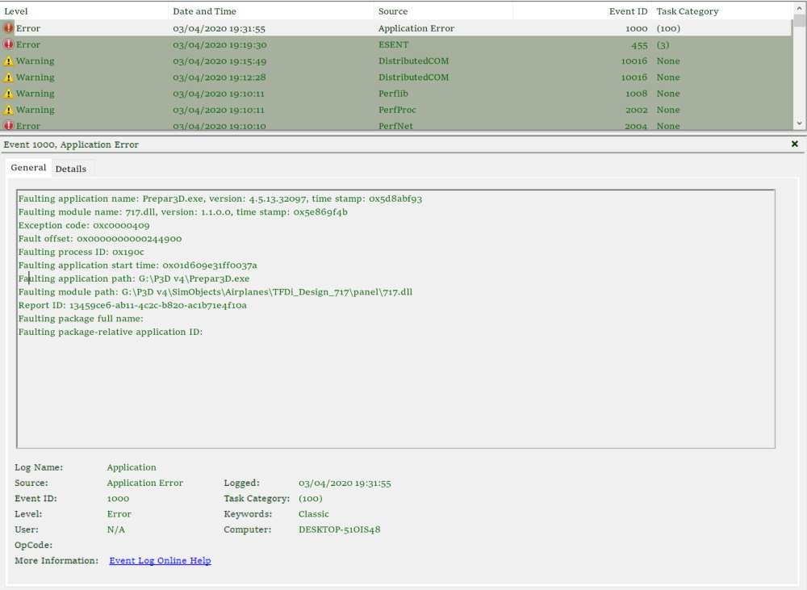This screenshot has height=590, width=807.
Task: Sort events by the Source column header
Action: click(x=443, y=11)
